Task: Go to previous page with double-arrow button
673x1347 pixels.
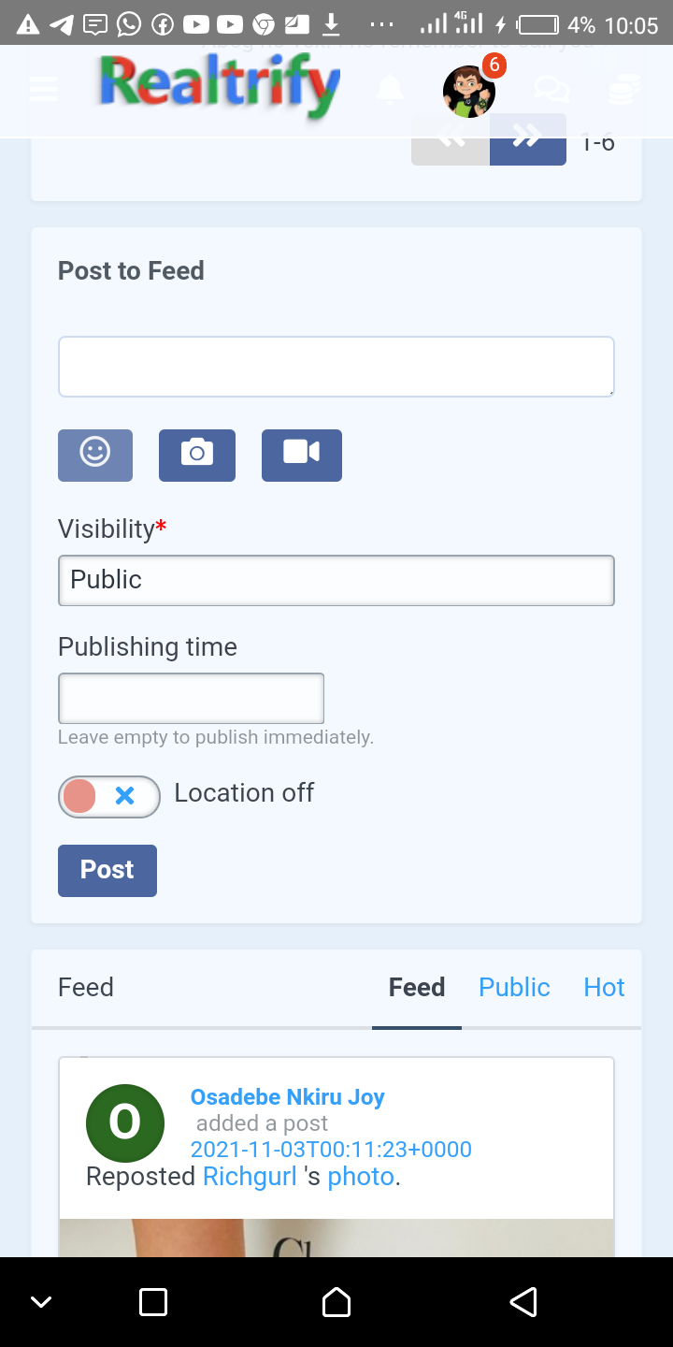Action: (x=451, y=138)
